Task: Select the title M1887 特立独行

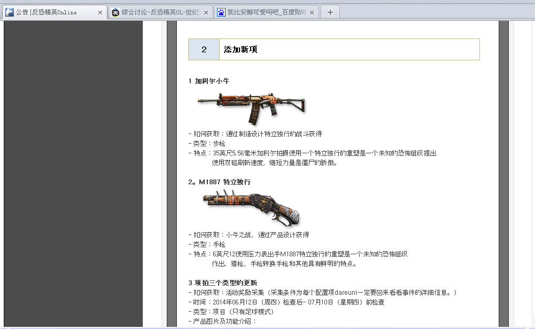Action: tap(225, 182)
